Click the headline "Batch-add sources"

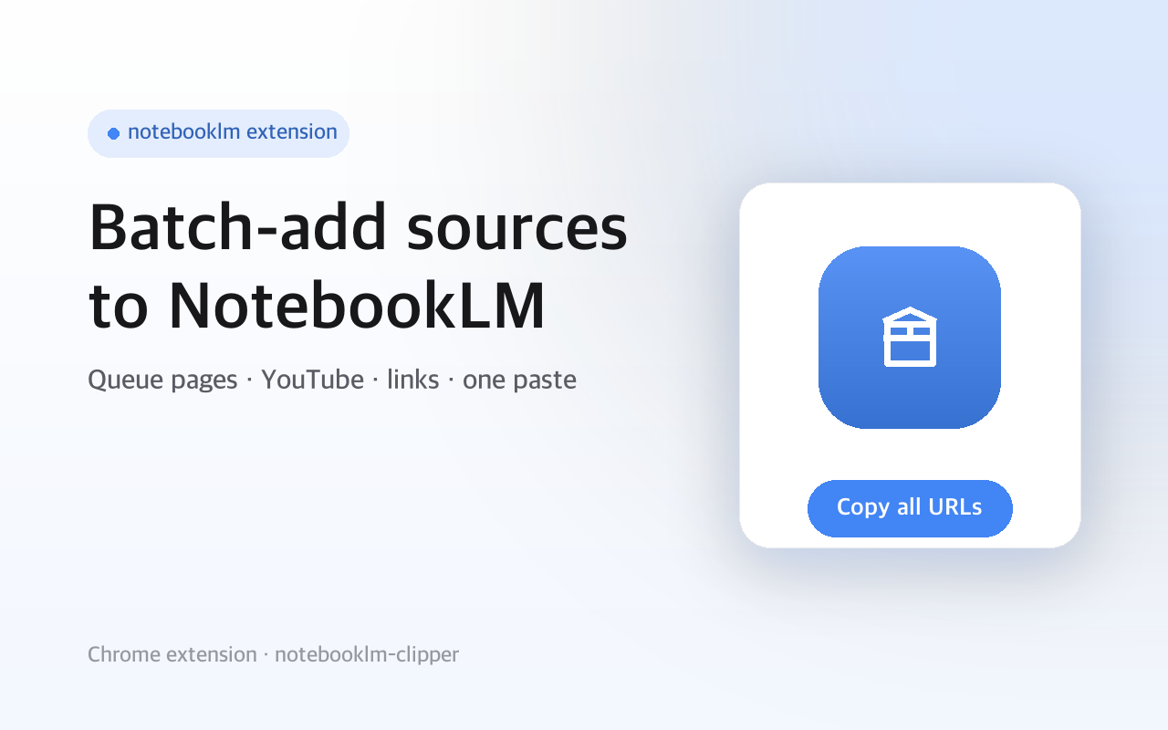pos(358,227)
